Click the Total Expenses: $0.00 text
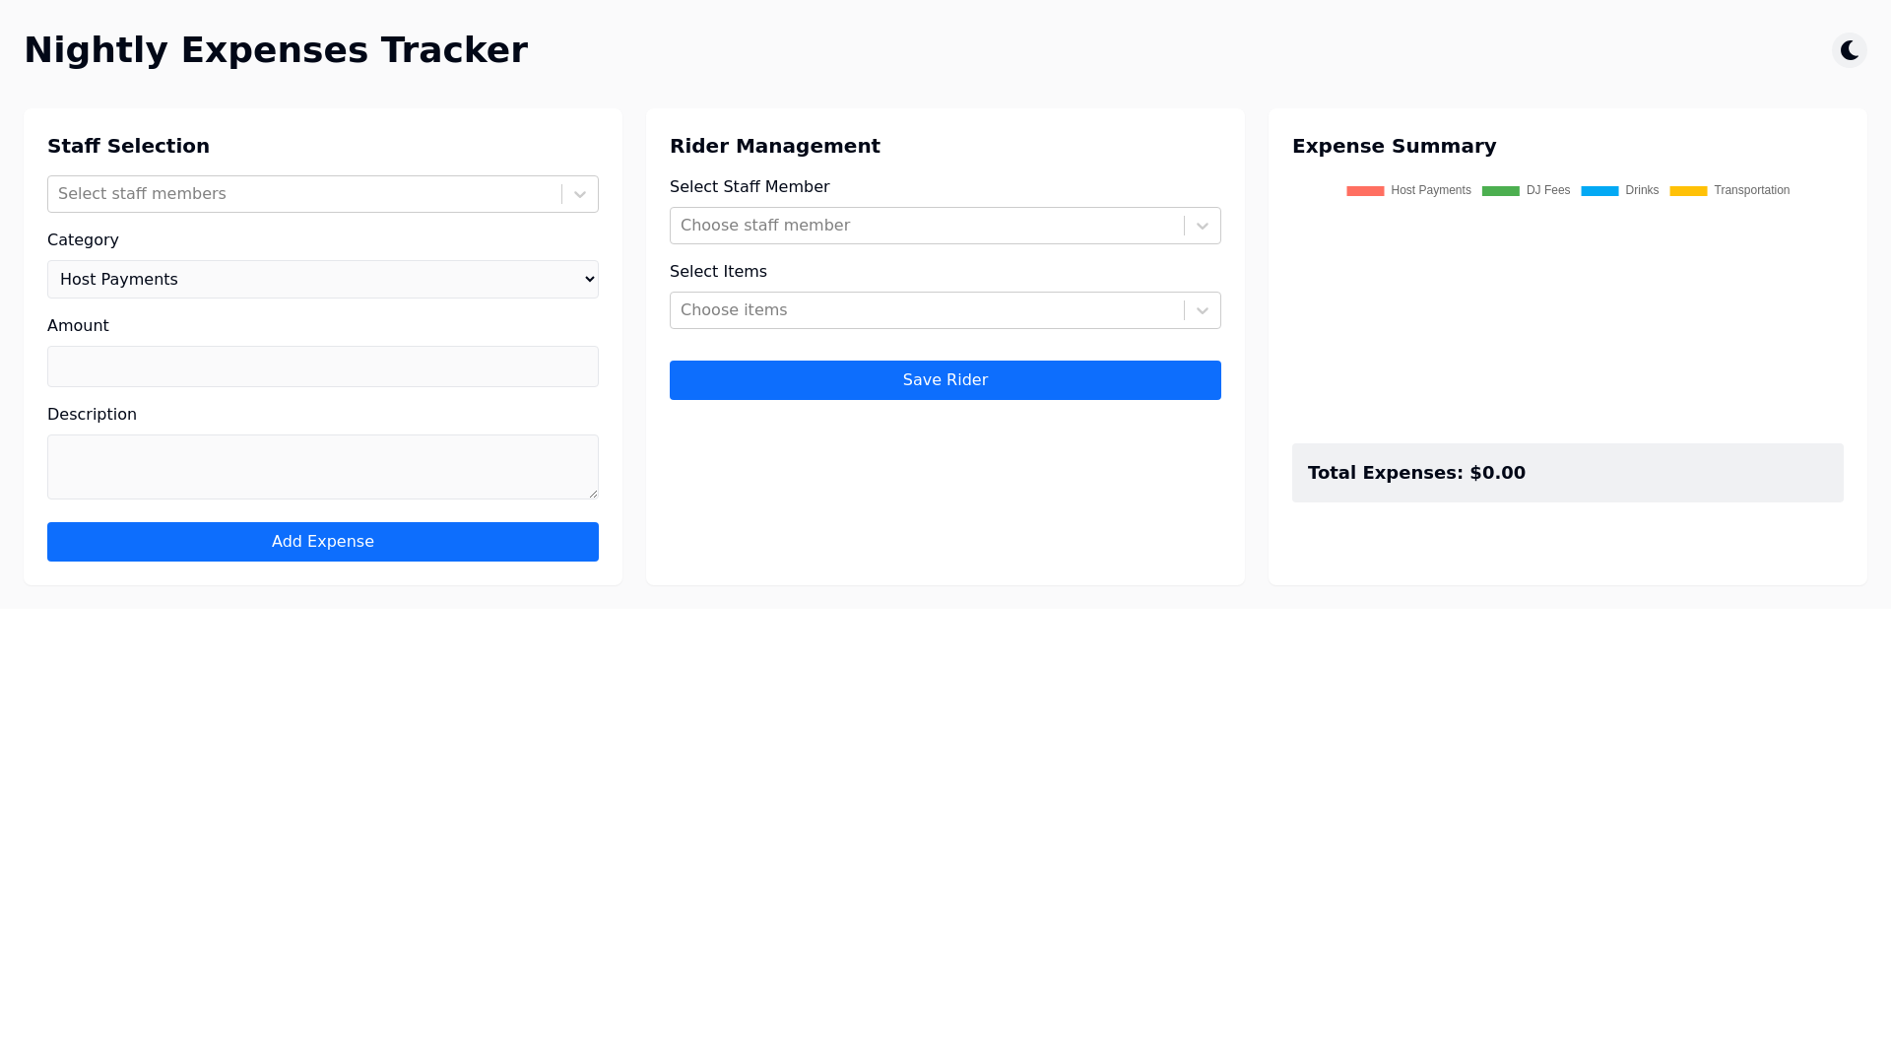 coord(1416,473)
